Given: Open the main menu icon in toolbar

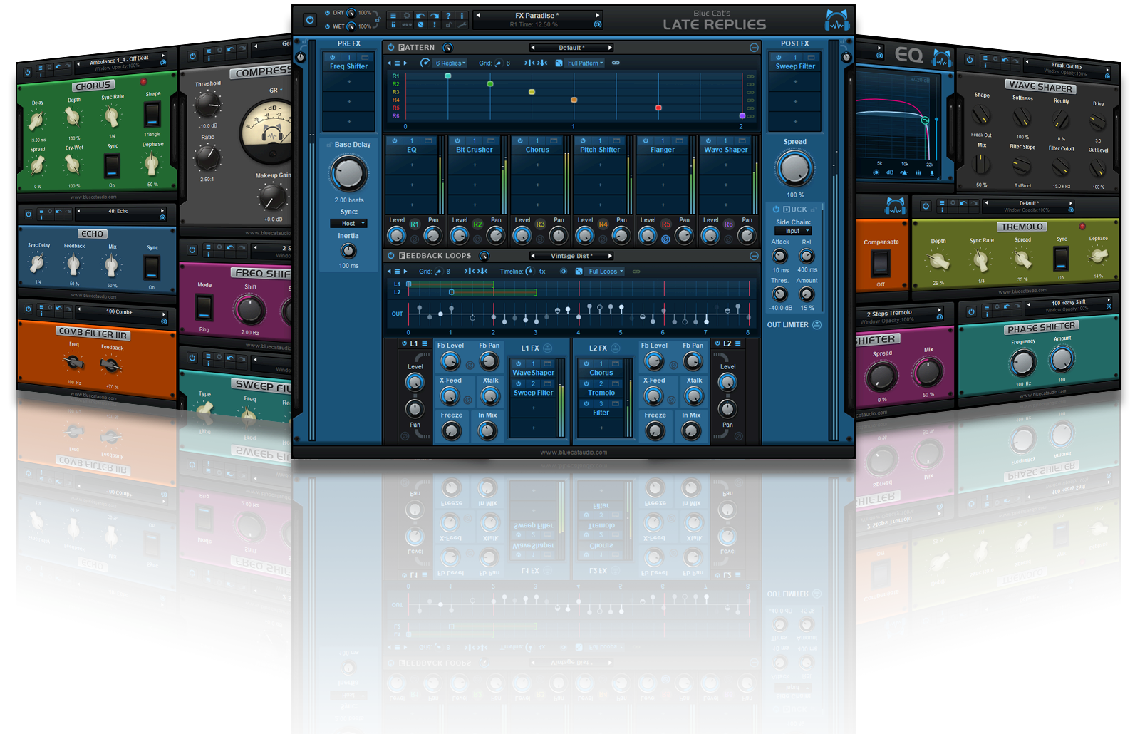Looking at the screenshot, I should point(393,16).
